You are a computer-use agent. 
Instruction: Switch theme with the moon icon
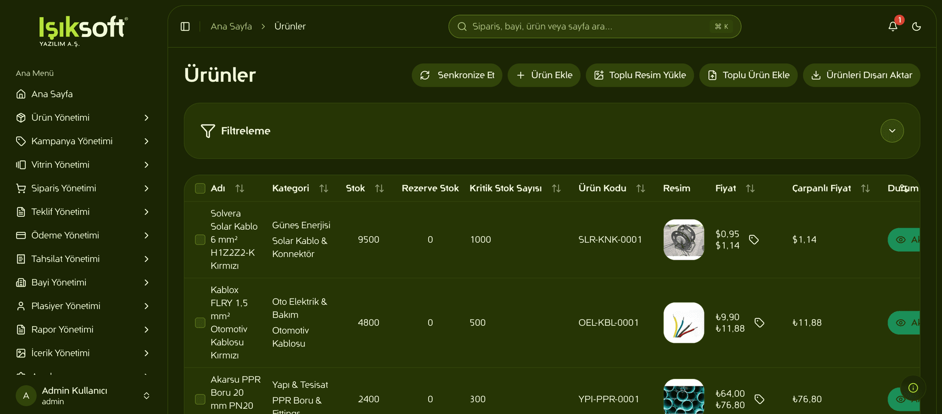coord(916,26)
